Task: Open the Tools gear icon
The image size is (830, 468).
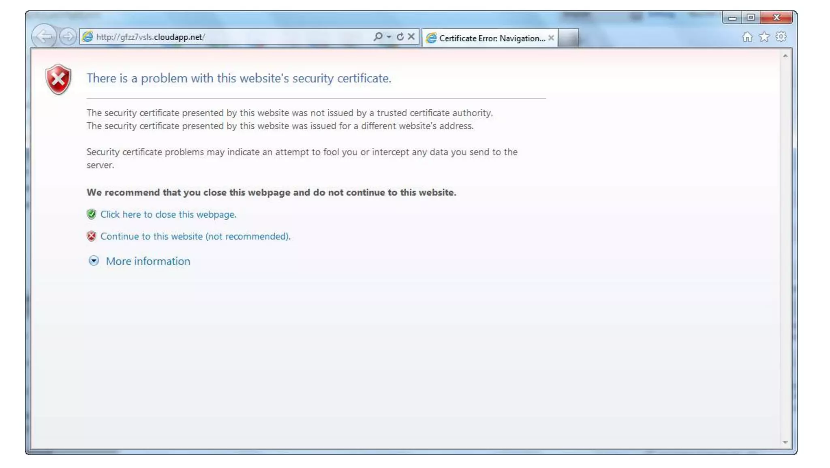Action: pyautogui.click(x=781, y=37)
